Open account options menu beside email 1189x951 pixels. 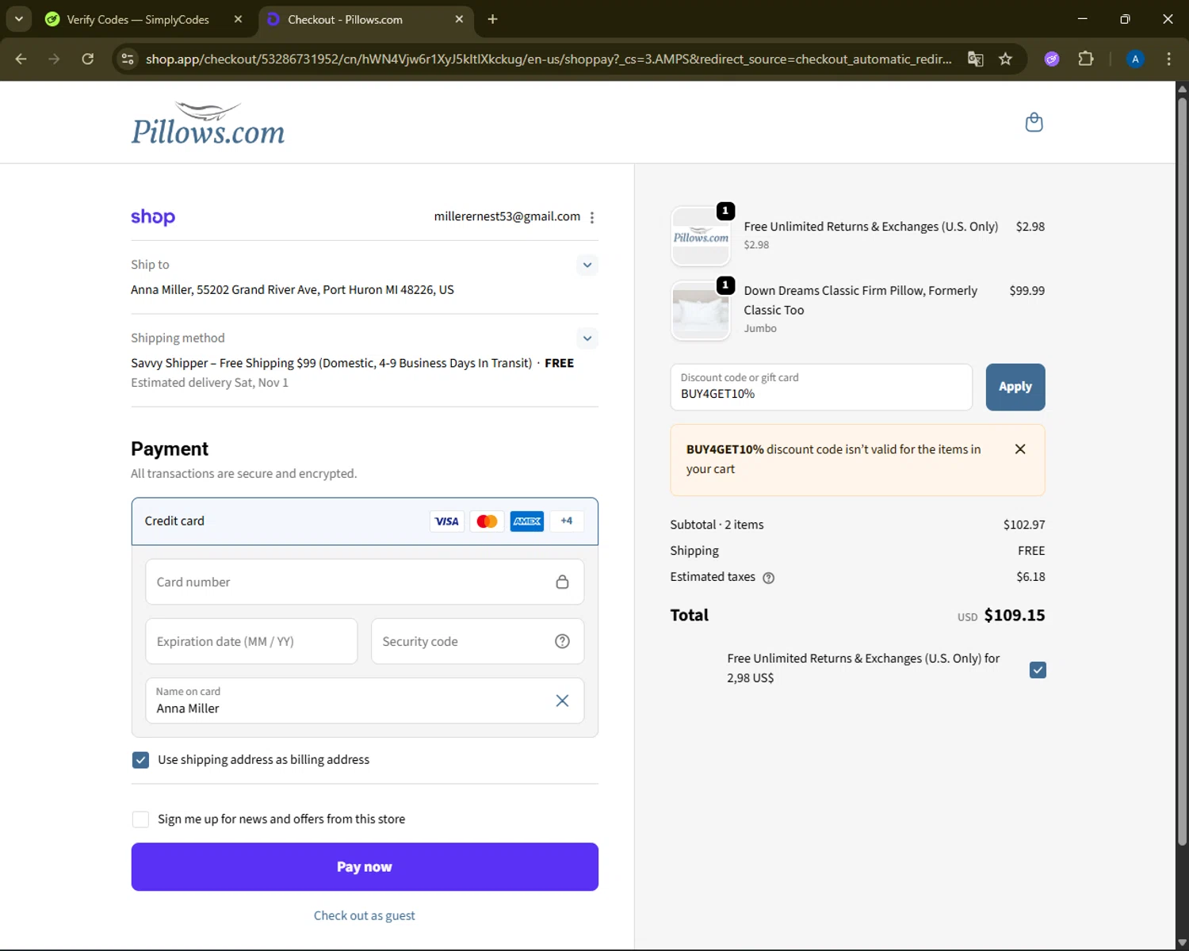[x=592, y=217]
